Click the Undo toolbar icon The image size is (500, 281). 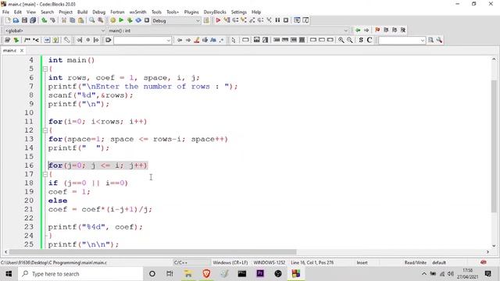44,20
